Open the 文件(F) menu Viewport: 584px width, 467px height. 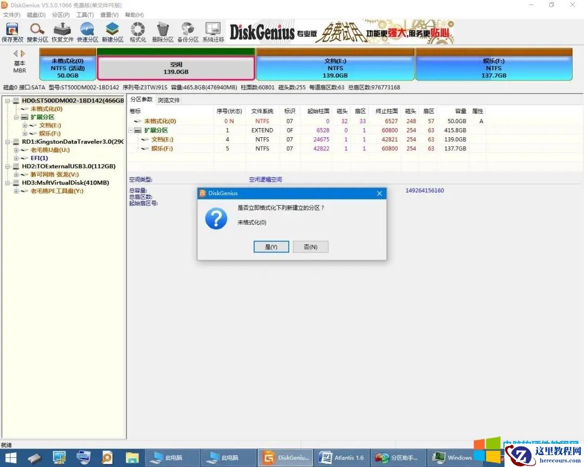11,15
